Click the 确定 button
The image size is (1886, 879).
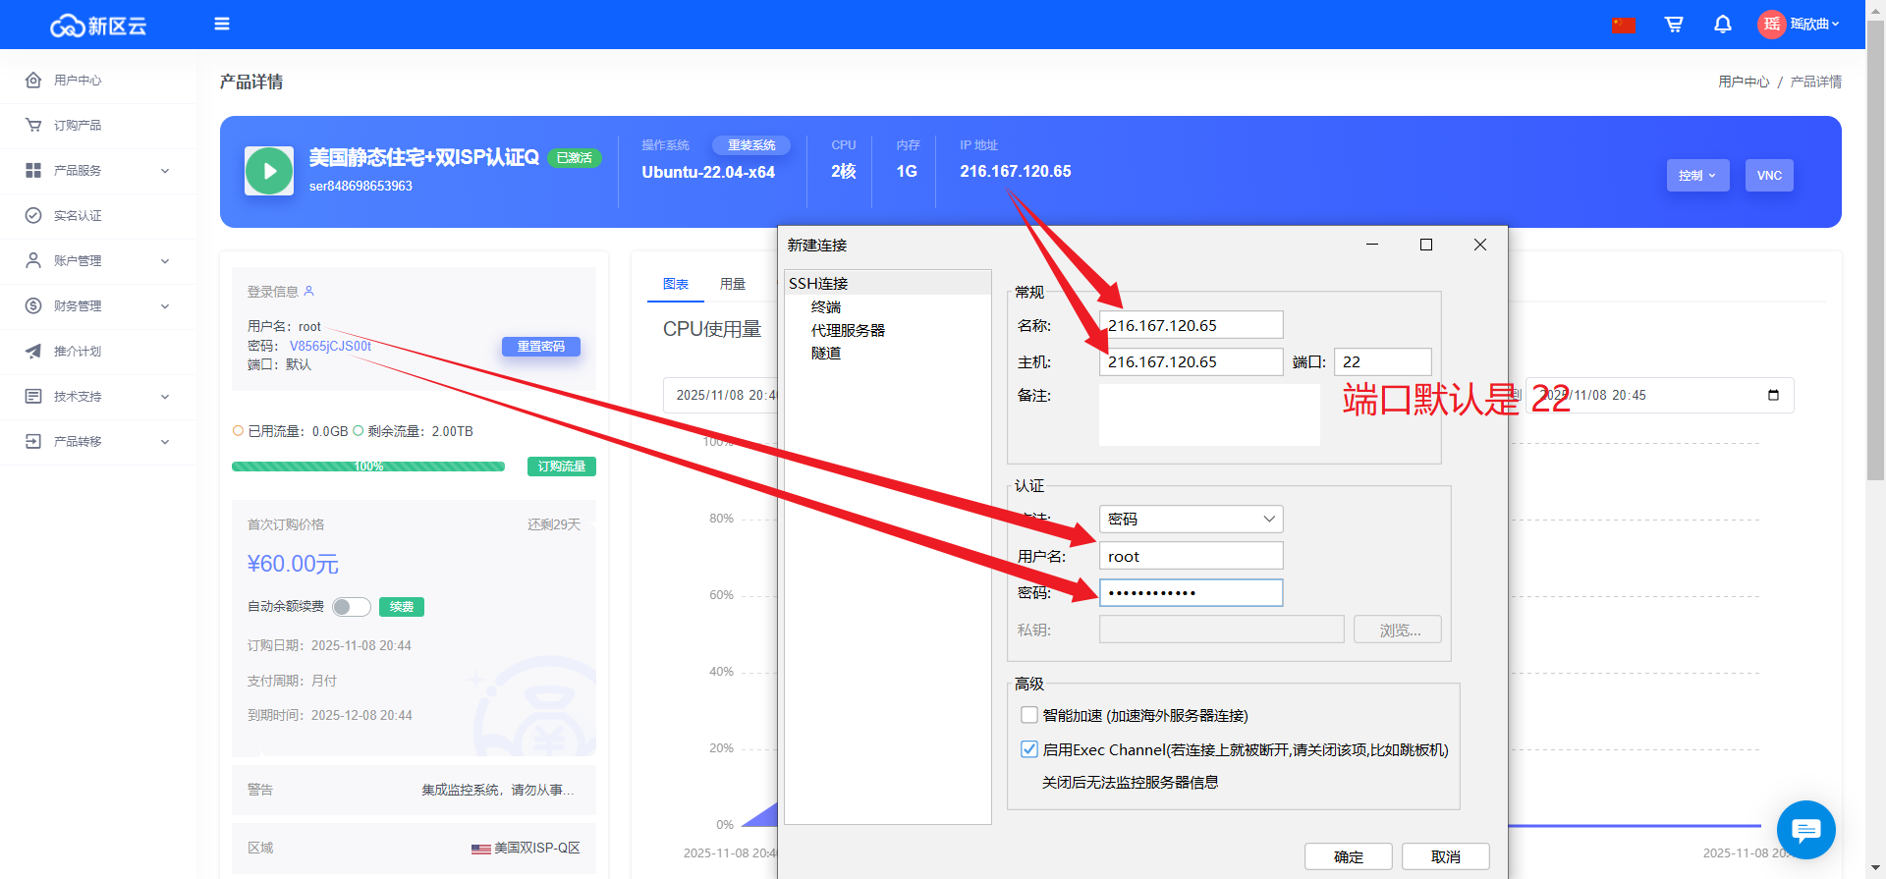tap(1348, 856)
